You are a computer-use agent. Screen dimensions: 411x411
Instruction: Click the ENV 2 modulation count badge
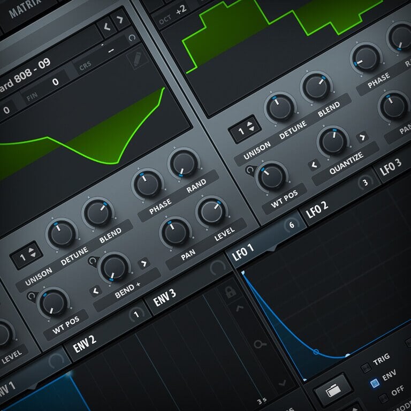(x=136, y=314)
